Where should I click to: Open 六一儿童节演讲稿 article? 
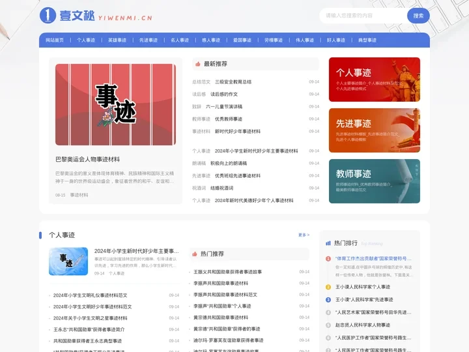pos(224,106)
